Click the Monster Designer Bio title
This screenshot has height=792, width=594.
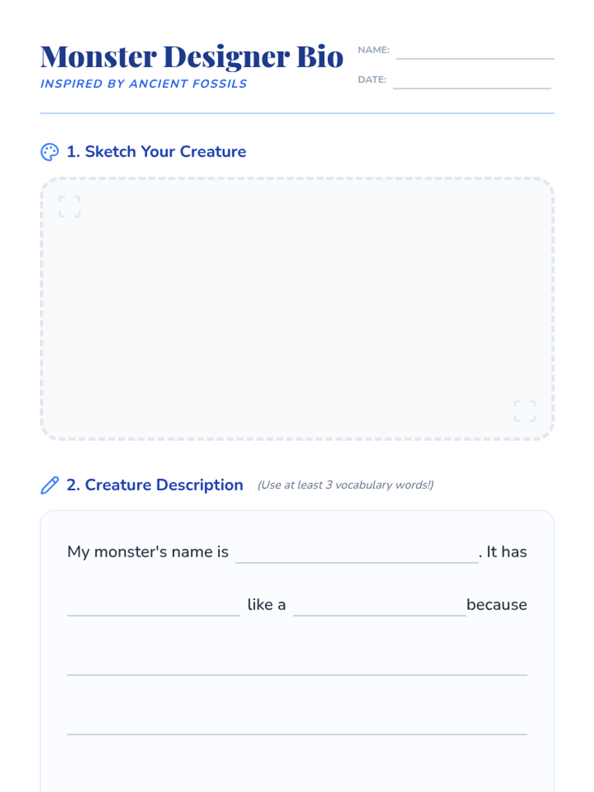(192, 56)
